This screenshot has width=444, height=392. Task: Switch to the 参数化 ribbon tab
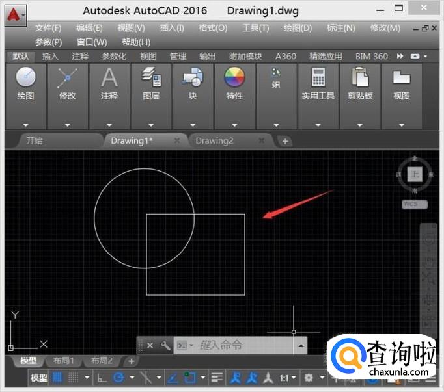(x=114, y=57)
